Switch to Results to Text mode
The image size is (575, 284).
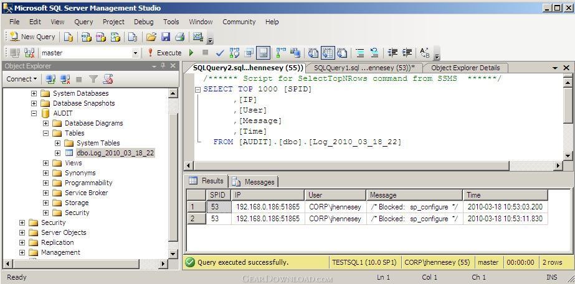(313, 53)
